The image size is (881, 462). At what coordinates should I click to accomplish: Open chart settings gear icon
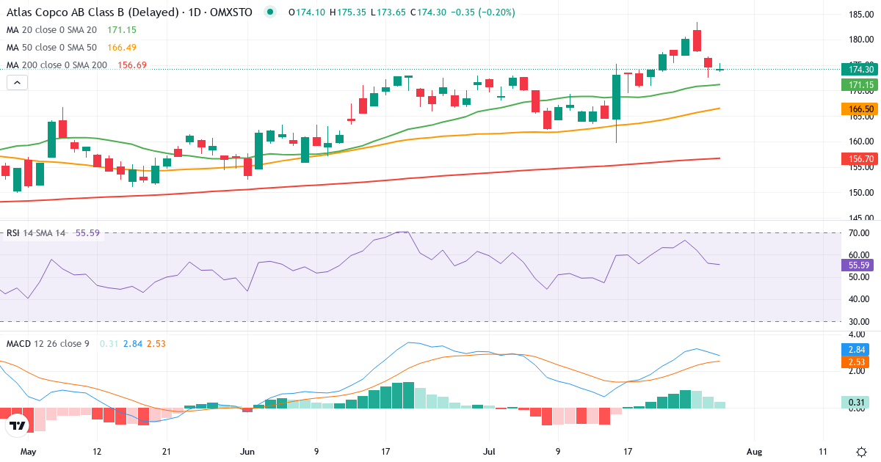pyautogui.click(x=860, y=452)
